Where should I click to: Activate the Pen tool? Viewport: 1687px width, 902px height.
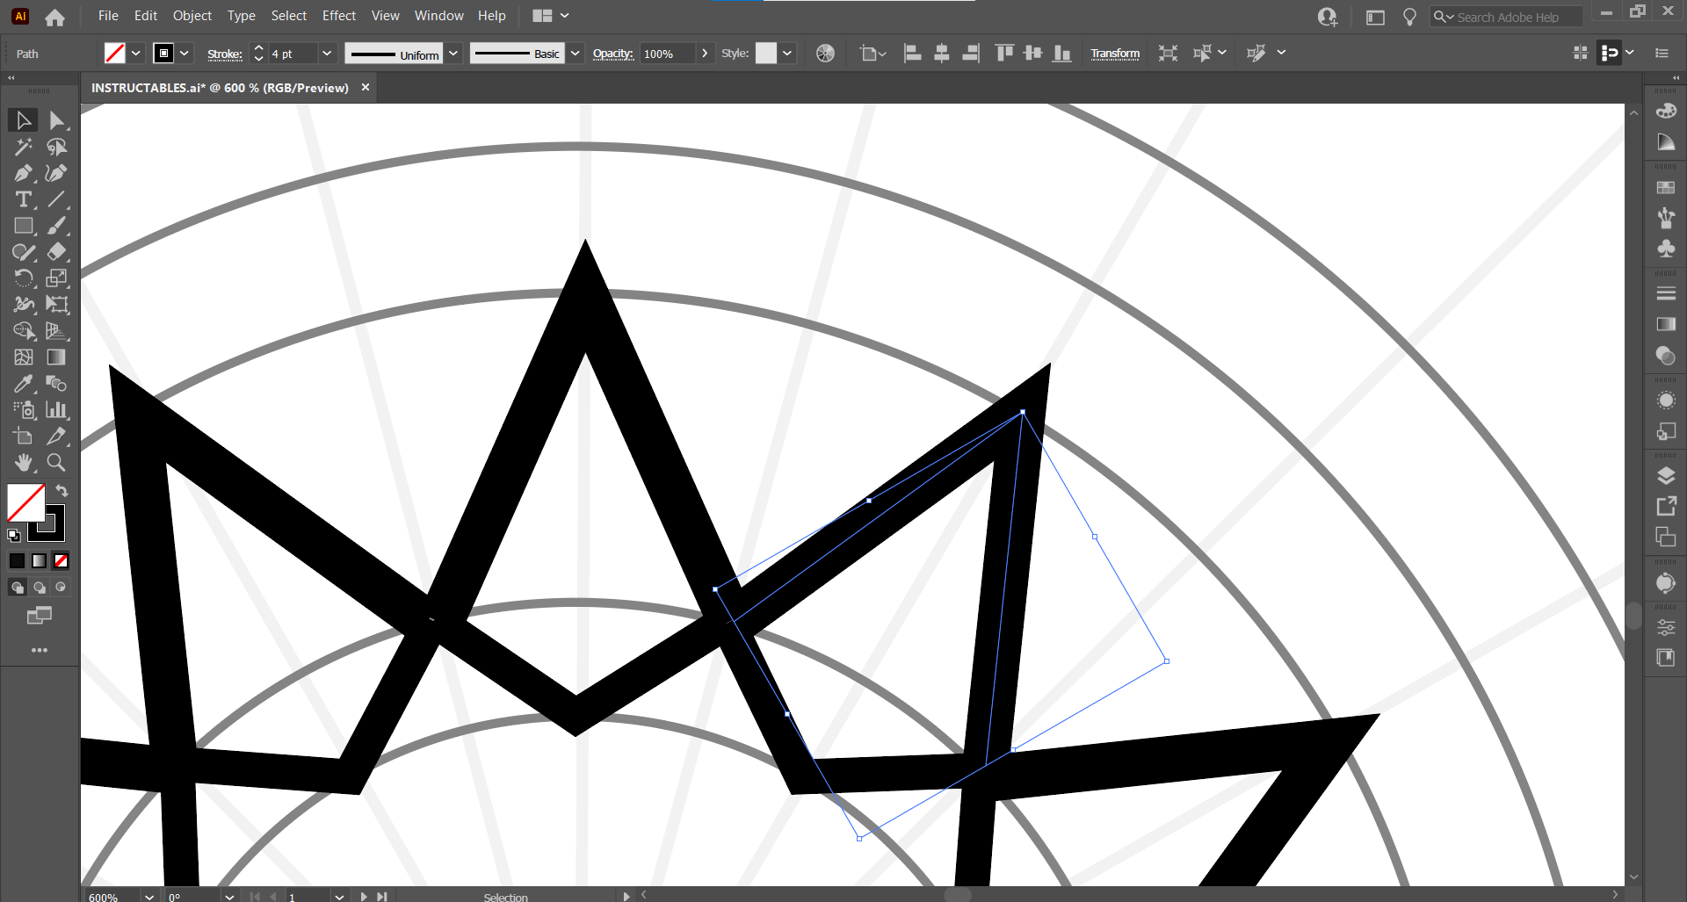pyautogui.click(x=23, y=173)
